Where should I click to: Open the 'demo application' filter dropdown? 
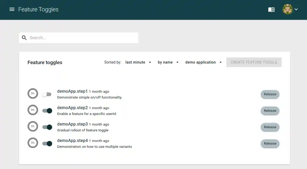click(203, 62)
